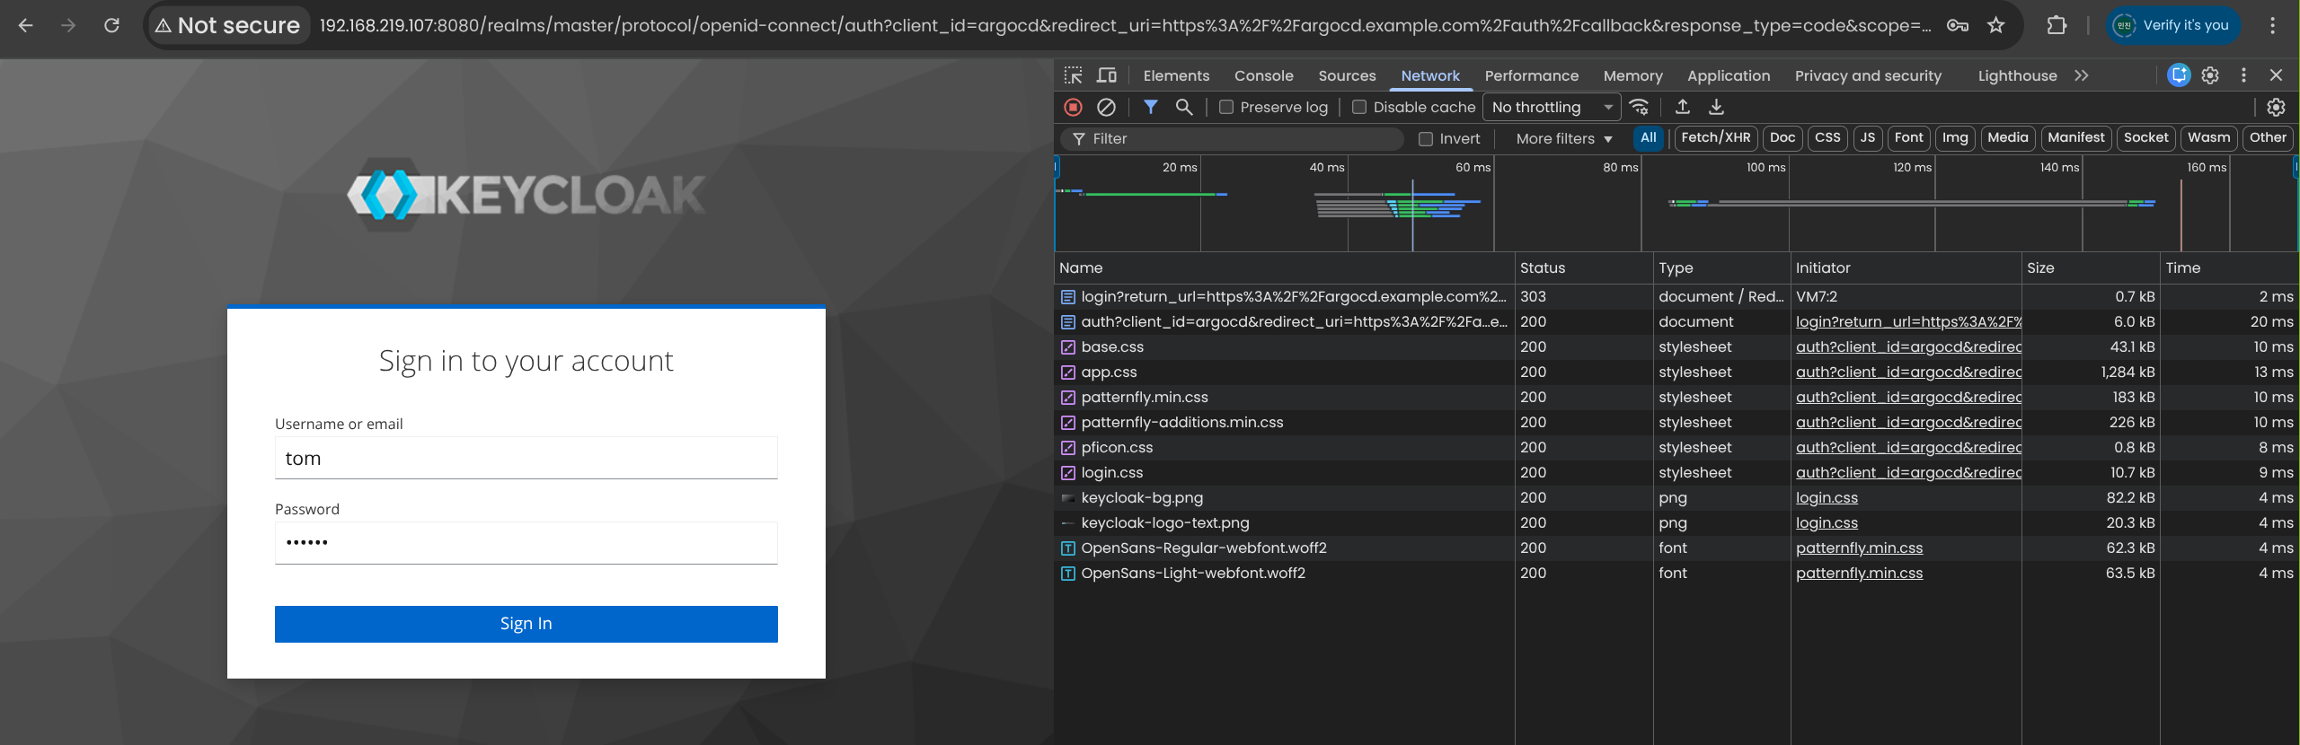This screenshot has height=745, width=2300.
Task: Export HAR file with download icon
Action: tap(1716, 107)
